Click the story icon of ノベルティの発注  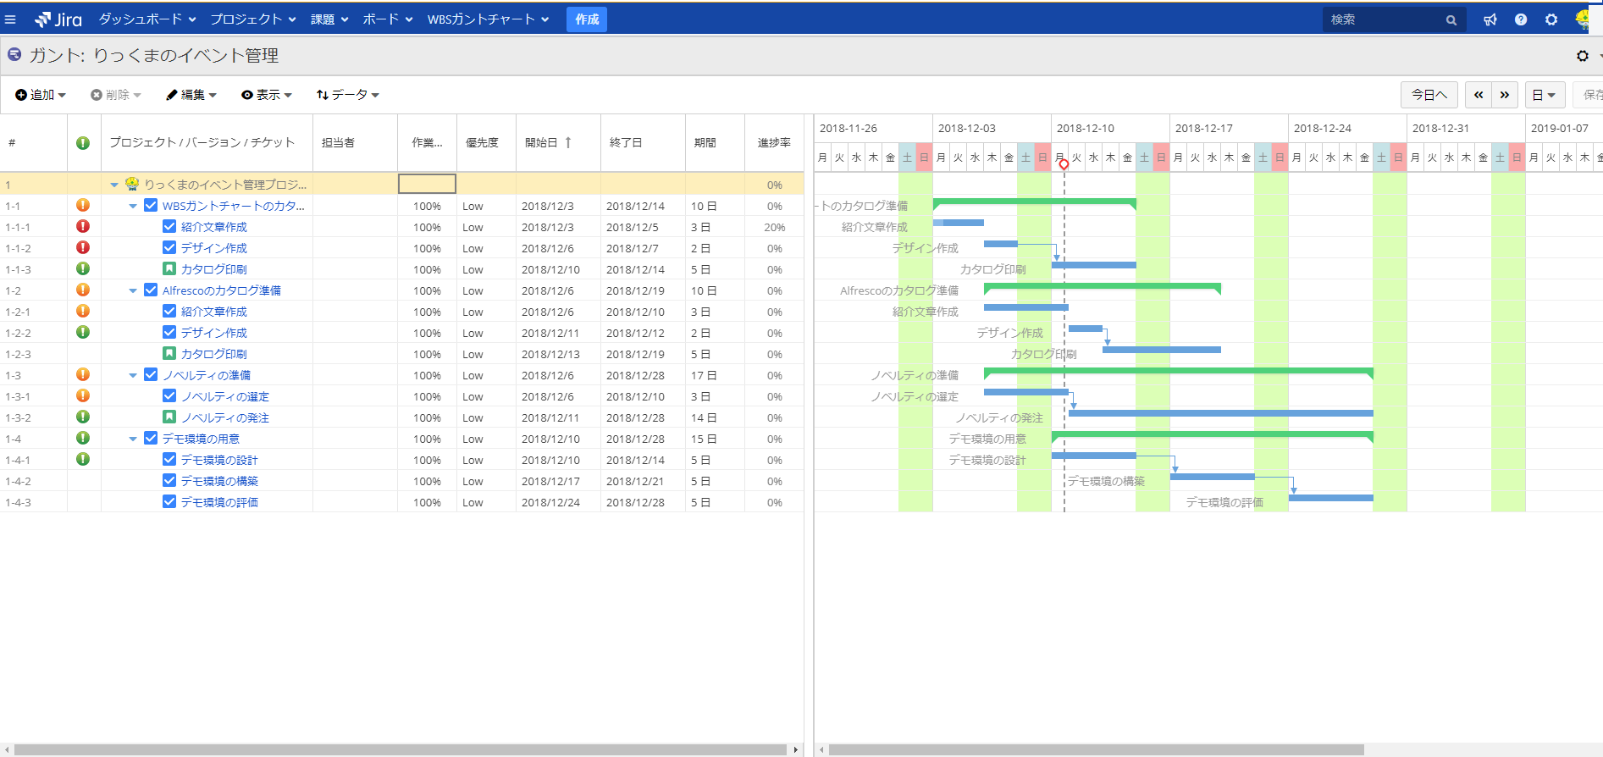(169, 417)
